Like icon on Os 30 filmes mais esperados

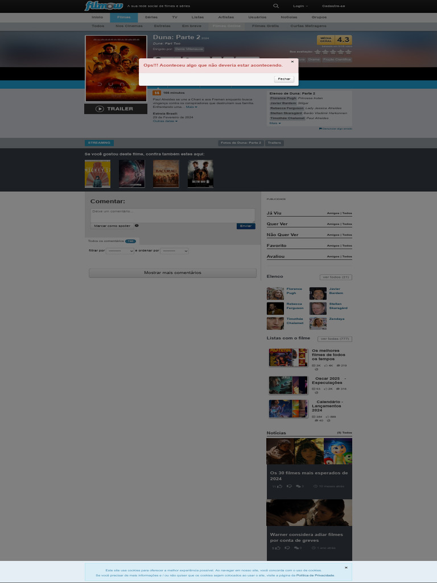click(x=279, y=486)
